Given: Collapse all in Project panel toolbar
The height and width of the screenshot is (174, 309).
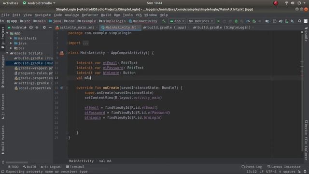Looking at the screenshot, I should point(37,28).
